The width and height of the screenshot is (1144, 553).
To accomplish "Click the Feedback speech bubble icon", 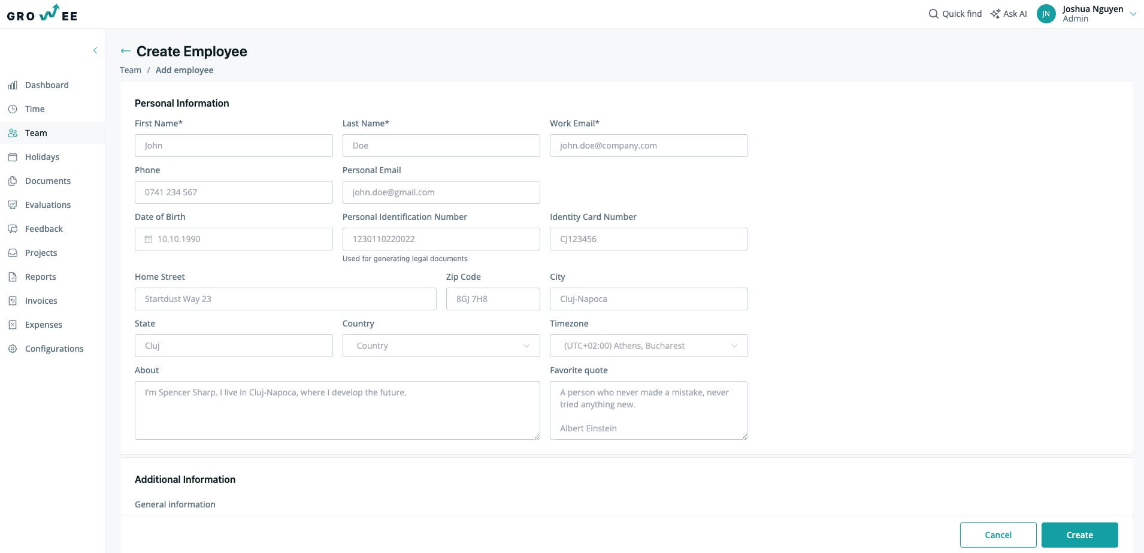I will [x=13, y=229].
